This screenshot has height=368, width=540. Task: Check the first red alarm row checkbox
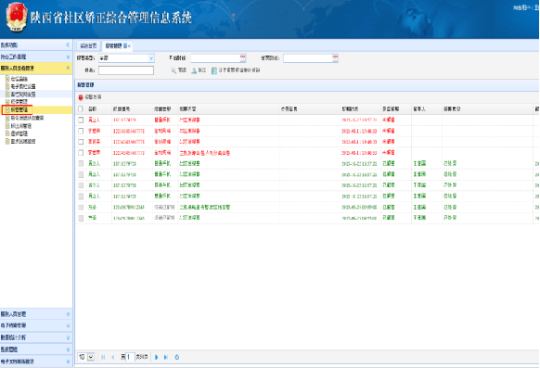[81, 120]
